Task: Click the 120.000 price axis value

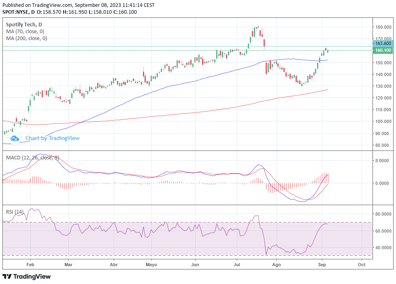Action: [x=383, y=98]
